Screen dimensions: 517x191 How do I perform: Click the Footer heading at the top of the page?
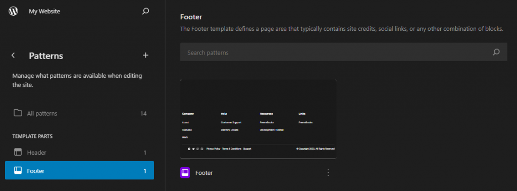pyautogui.click(x=191, y=17)
